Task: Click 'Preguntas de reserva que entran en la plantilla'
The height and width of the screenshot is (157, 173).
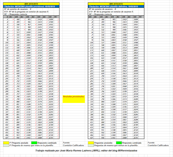Action: pos(116,145)
